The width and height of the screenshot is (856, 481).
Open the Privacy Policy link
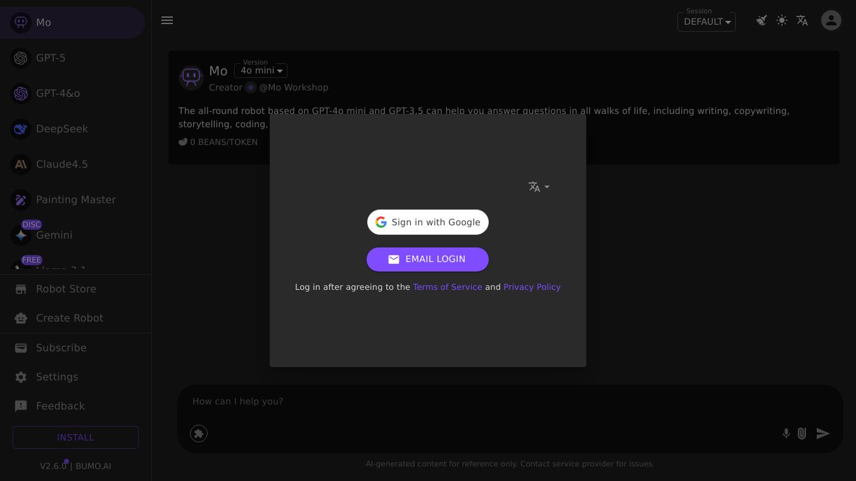(x=532, y=287)
